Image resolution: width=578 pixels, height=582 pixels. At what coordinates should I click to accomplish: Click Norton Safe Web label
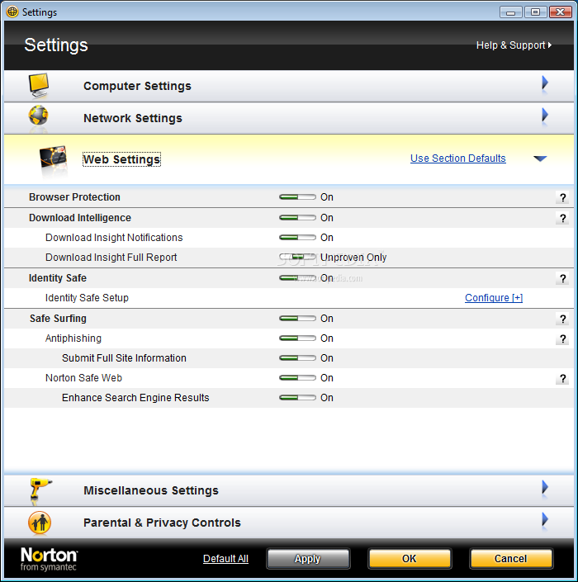click(x=83, y=378)
